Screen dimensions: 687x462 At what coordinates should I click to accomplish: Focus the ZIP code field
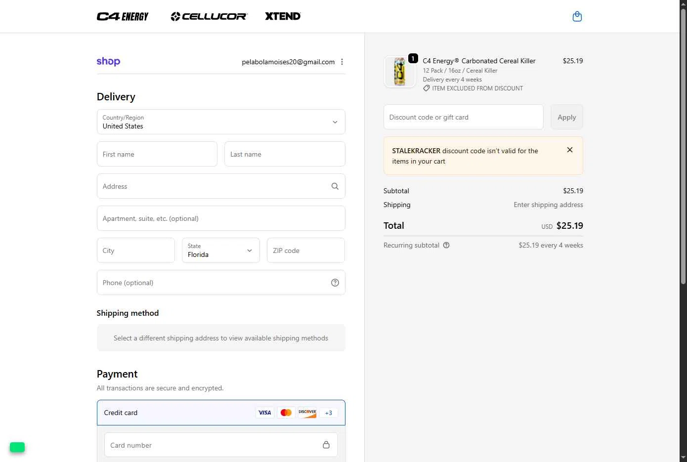tap(306, 251)
